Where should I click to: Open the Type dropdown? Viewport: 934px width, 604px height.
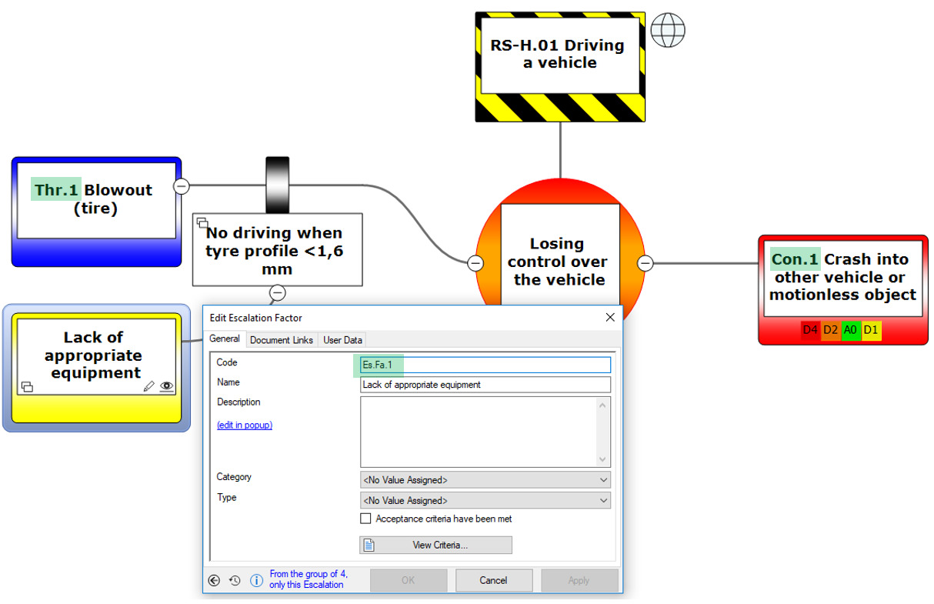(485, 501)
